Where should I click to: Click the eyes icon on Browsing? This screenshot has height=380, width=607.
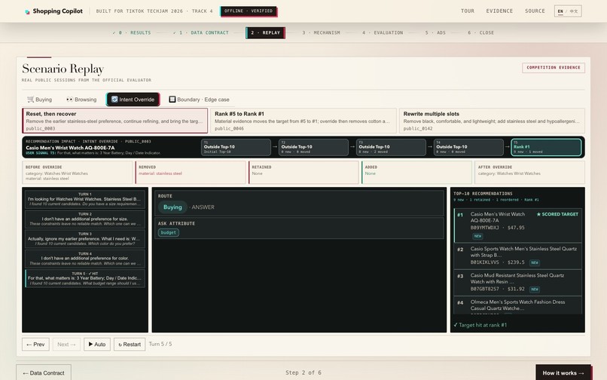pyautogui.click(x=69, y=100)
